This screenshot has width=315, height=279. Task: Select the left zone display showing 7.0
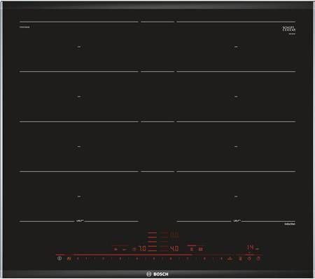[x=142, y=249]
